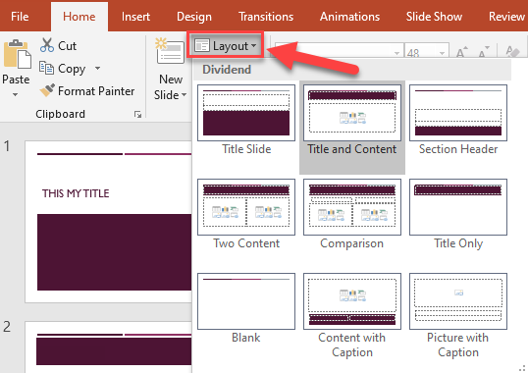This screenshot has height=373, width=528.
Task: Open the File tab
Action: pos(20,17)
